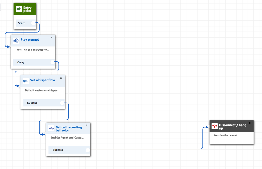Click the Entry point green arrow icon
The height and width of the screenshot is (169, 262).
click(19, 8)
